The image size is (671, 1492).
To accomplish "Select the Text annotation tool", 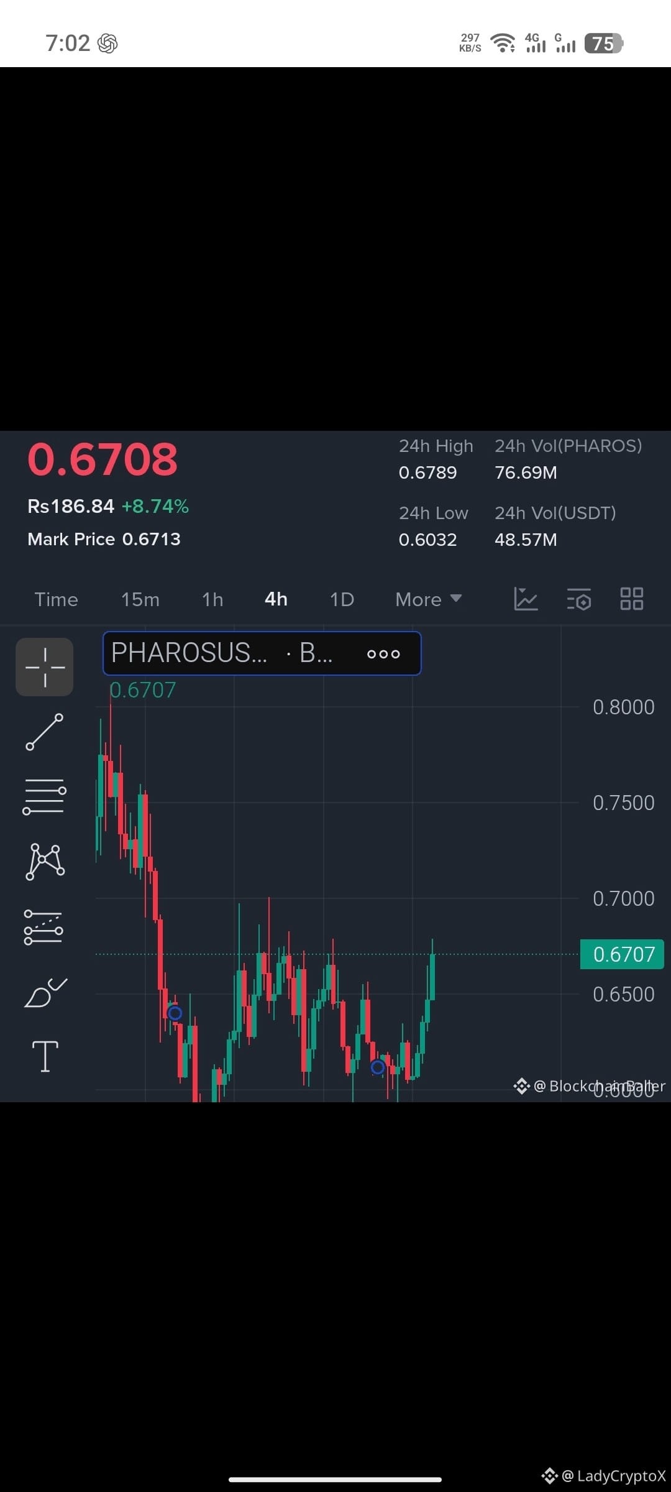I will [45, 1056].
